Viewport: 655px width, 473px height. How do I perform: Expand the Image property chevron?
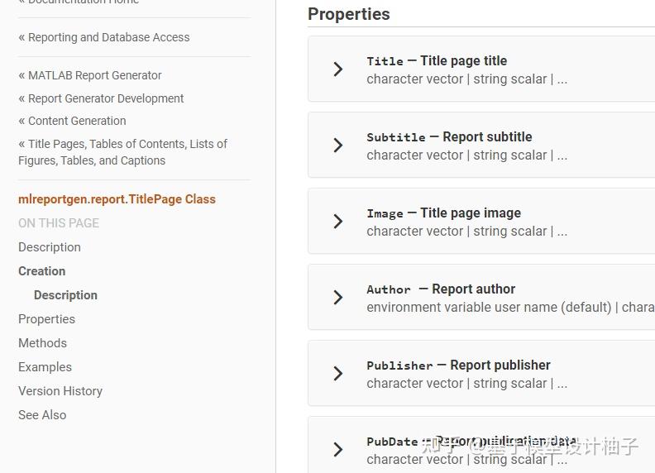[337, 222]
